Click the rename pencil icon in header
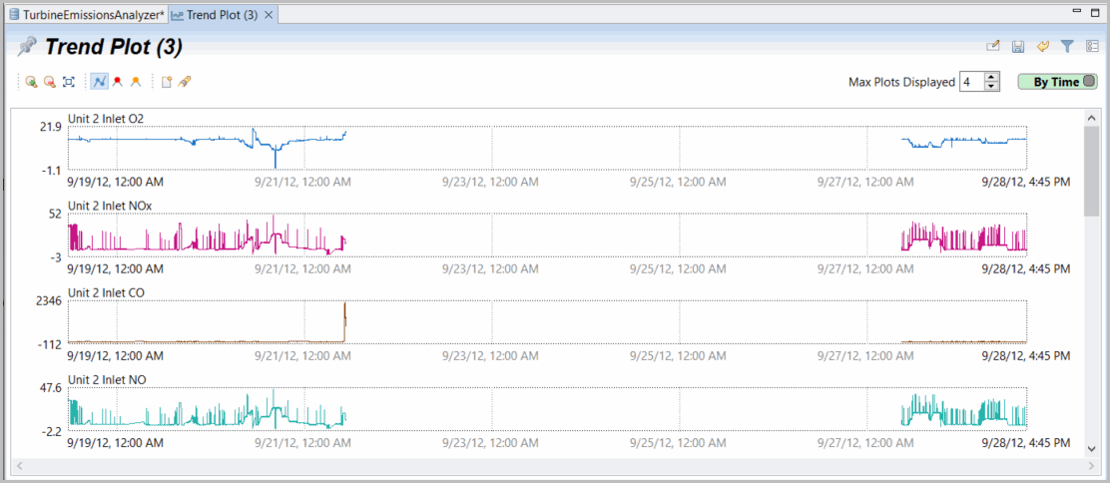 993,47
